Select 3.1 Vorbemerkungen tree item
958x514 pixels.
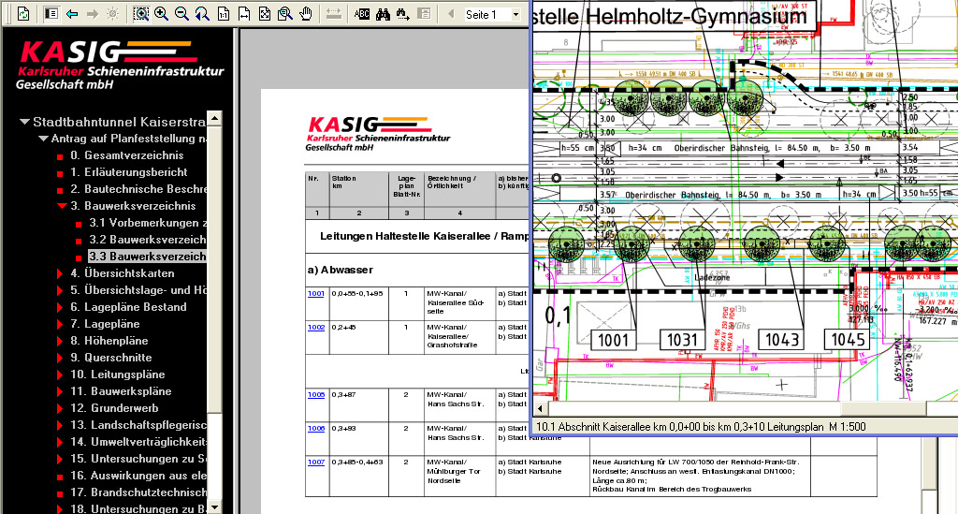coord(148,223)
